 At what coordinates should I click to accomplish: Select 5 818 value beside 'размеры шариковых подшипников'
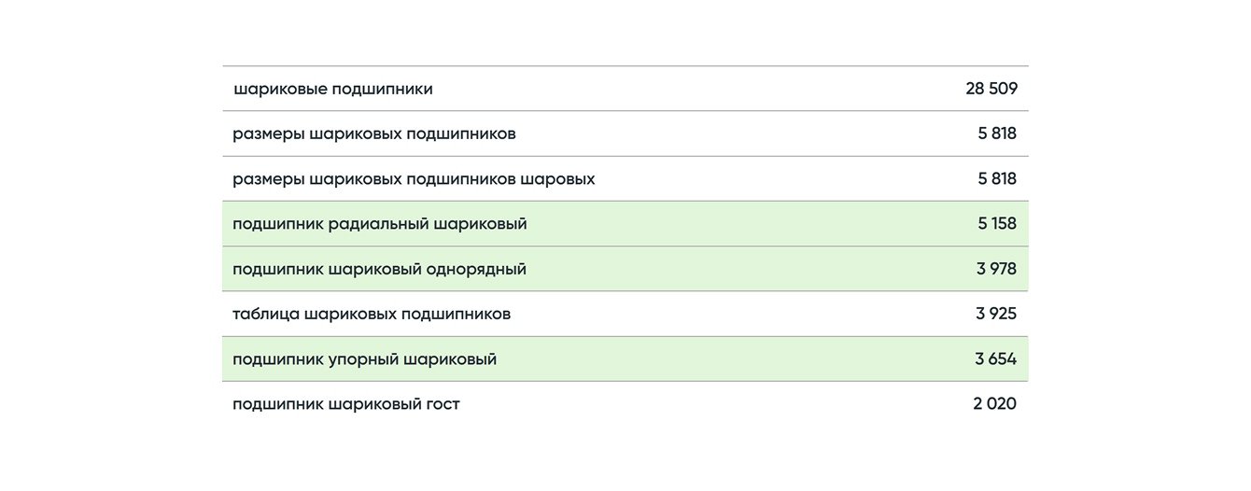click(997, 134)
